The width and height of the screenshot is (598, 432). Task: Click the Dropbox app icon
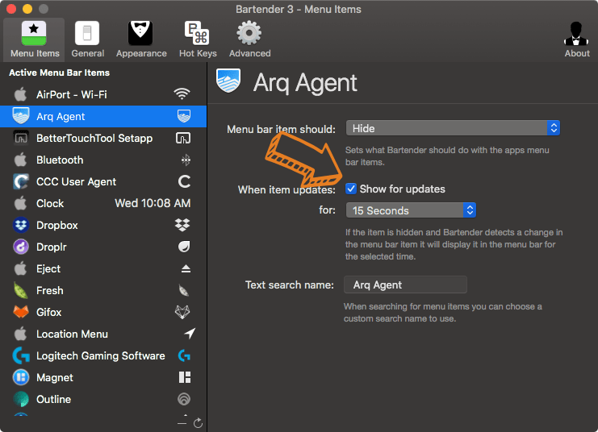(x=21, y=225)
